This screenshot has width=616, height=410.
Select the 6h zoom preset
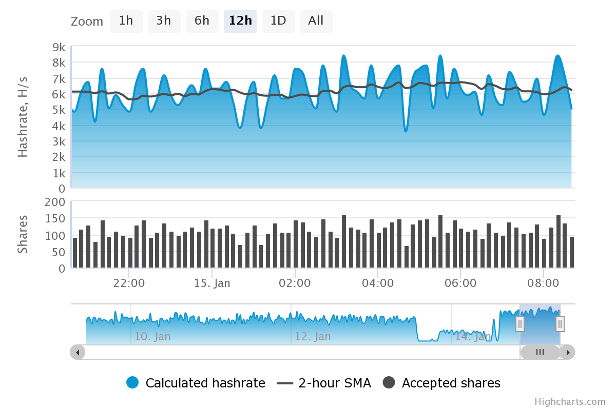202,21
